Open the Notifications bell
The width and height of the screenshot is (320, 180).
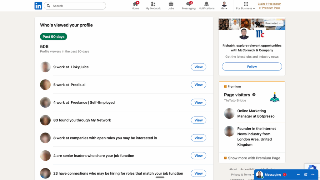(207, 4)
